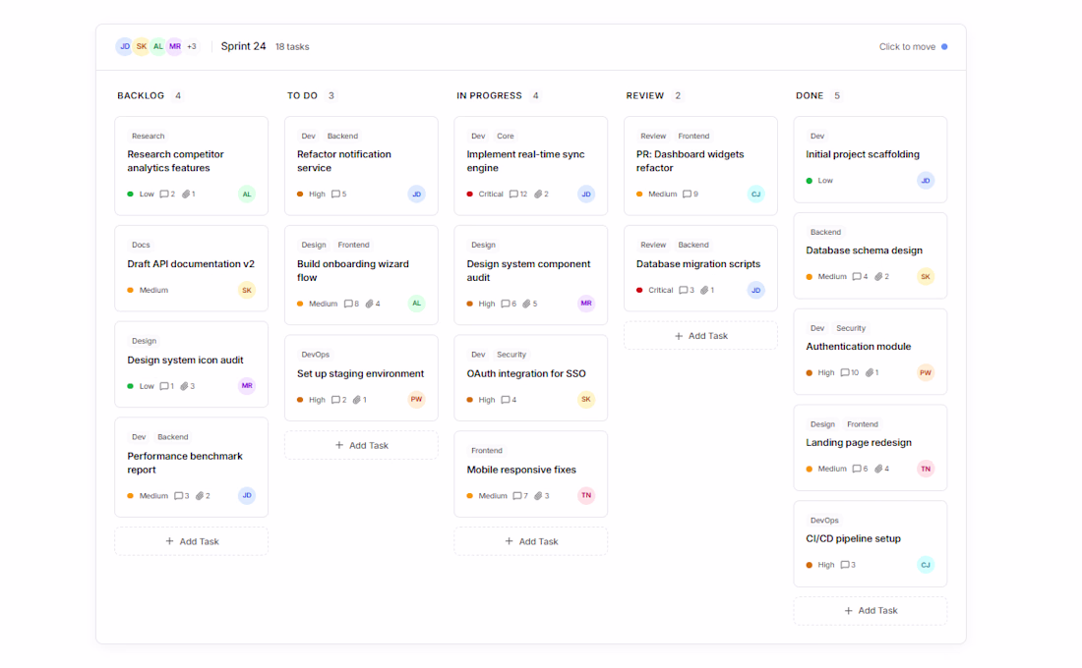Screen dimensions: 1082x668
Task: Click the Sprint 24 board title
Action: pos(244,46)
